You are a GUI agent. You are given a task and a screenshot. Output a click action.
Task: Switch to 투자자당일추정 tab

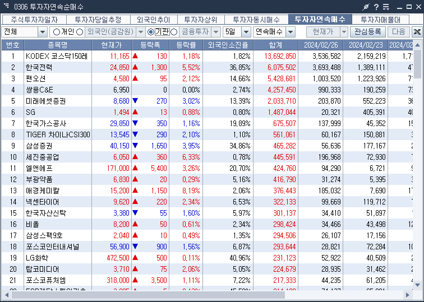(98, 20)
